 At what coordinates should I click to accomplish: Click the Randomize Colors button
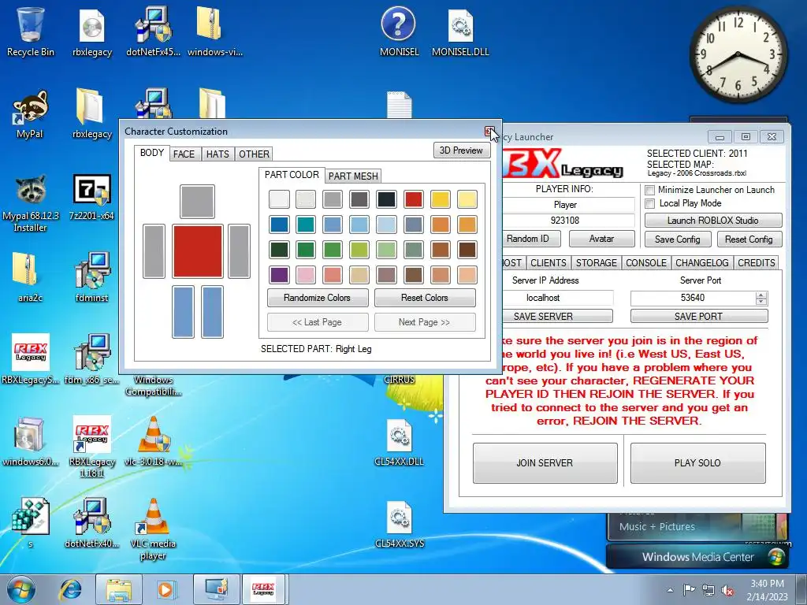coord(317,297)
